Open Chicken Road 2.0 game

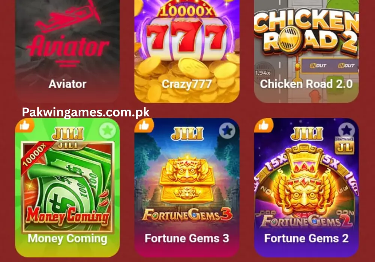pyautogui.click(x=306, y=51)
